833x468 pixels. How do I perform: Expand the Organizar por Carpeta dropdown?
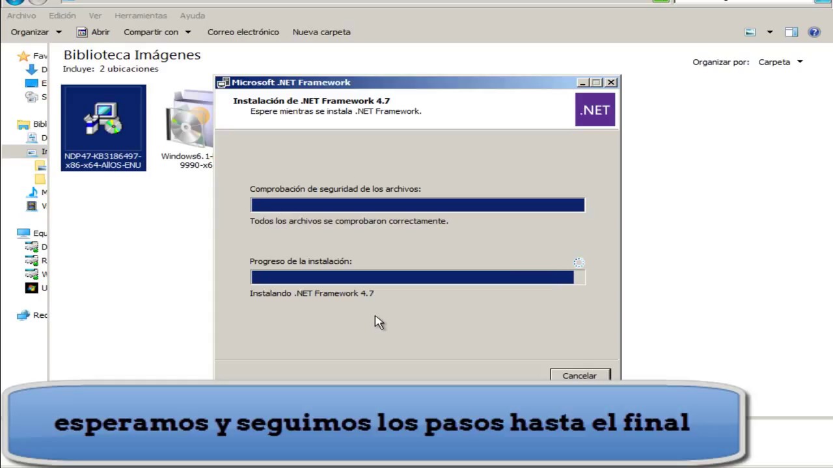point(780,62)
